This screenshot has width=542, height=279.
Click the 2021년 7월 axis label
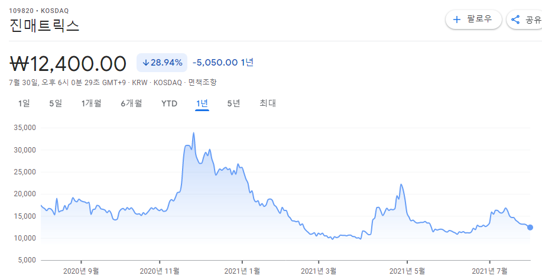[489, 271]
